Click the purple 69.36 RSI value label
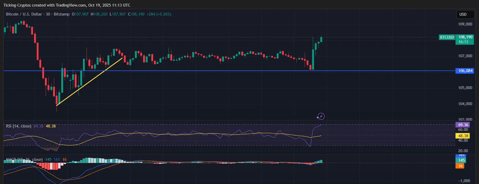Image resolution: width=479 pixels, height=184 pixels. (x=463, y=125)
